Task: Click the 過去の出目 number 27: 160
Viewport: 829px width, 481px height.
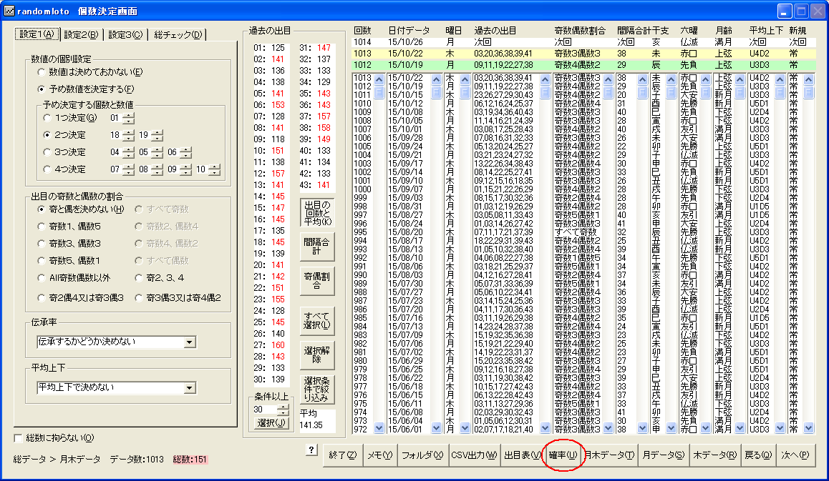Action: pos(269,345)
